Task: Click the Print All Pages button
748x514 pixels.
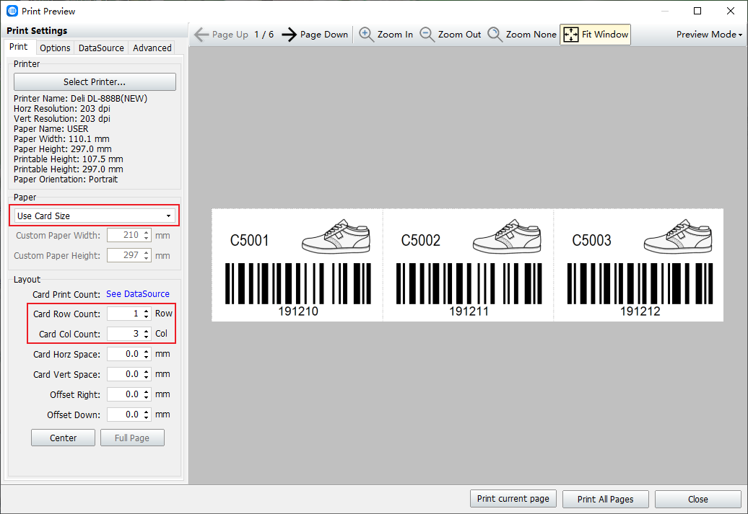Action: click(x=605, y=499)
